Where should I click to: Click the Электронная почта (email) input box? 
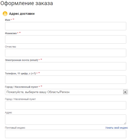tap(65, 66)
